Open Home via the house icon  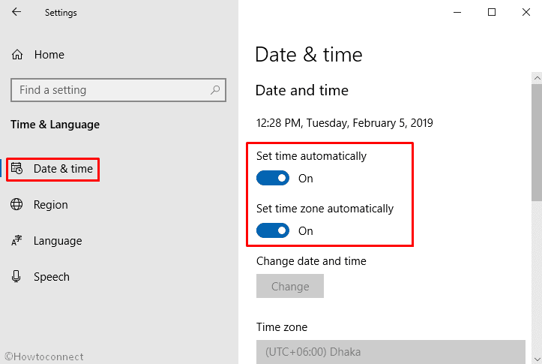tap(17, 55)
